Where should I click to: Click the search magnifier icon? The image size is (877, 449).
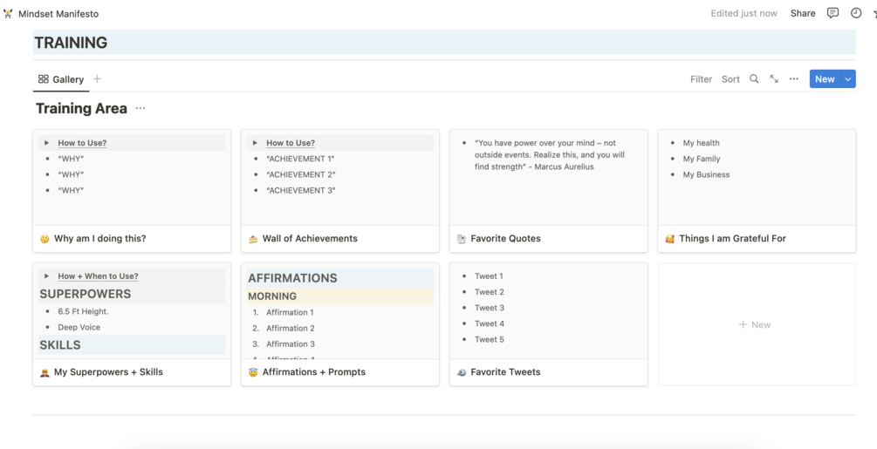754,78
